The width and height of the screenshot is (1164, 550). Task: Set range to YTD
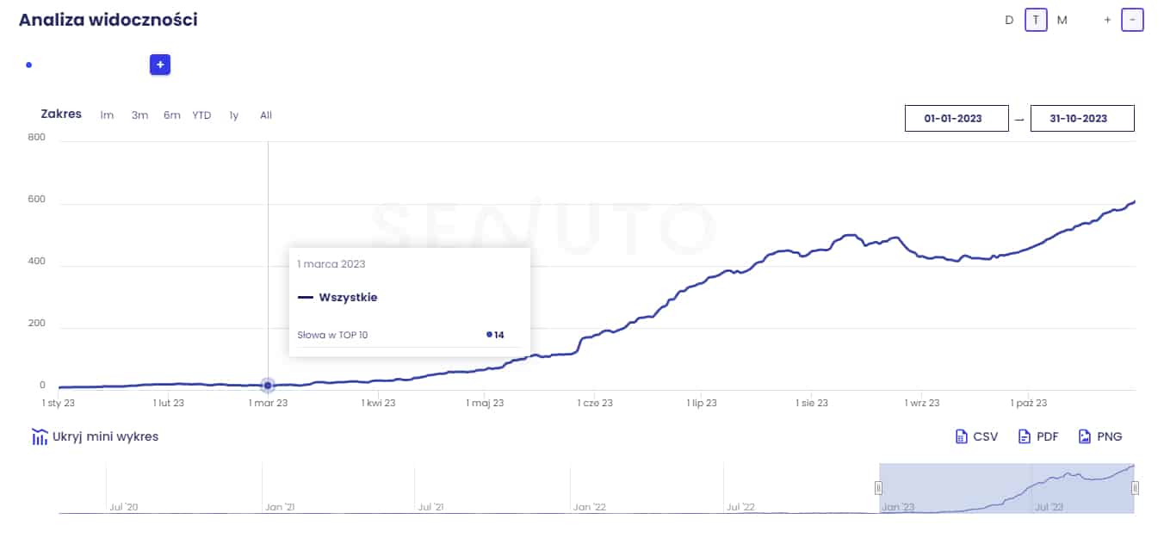click(201, 115)
